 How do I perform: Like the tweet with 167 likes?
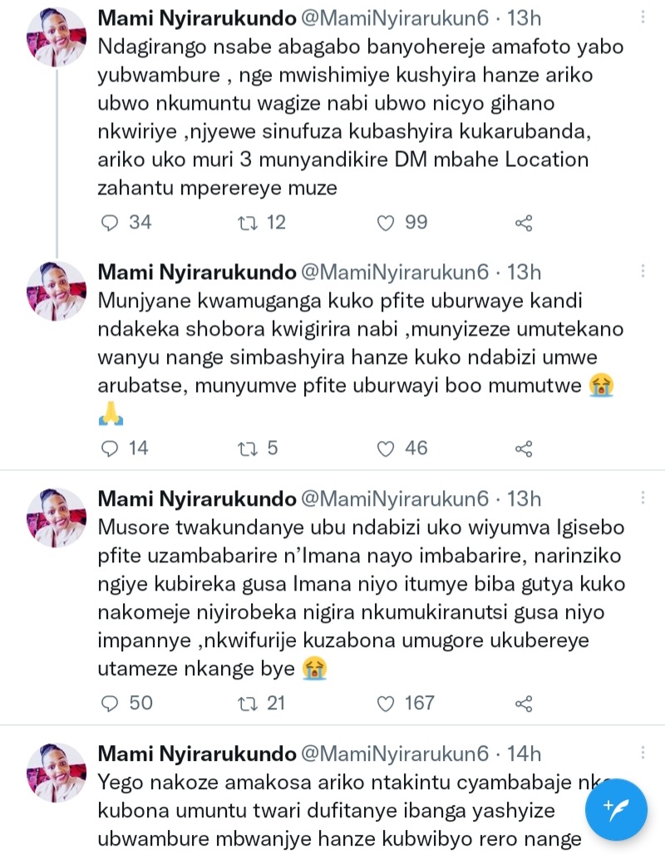click(385, 703)
